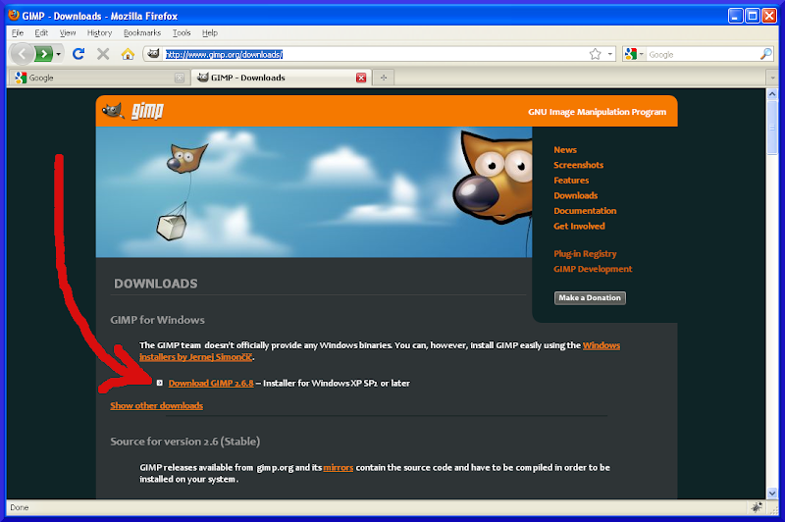785x522 pixels.
Task: Minimize the Firefox window
Action: [735, 16]
